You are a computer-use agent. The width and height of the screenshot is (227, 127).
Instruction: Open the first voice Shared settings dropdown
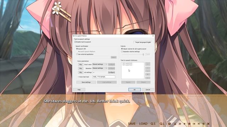100,64
